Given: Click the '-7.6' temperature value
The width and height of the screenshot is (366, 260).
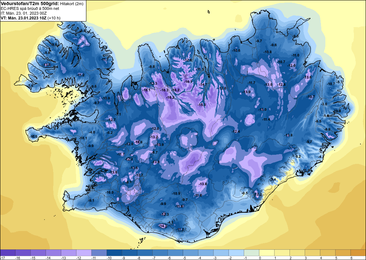Looking at the screenshot, I should pos(31,86).
